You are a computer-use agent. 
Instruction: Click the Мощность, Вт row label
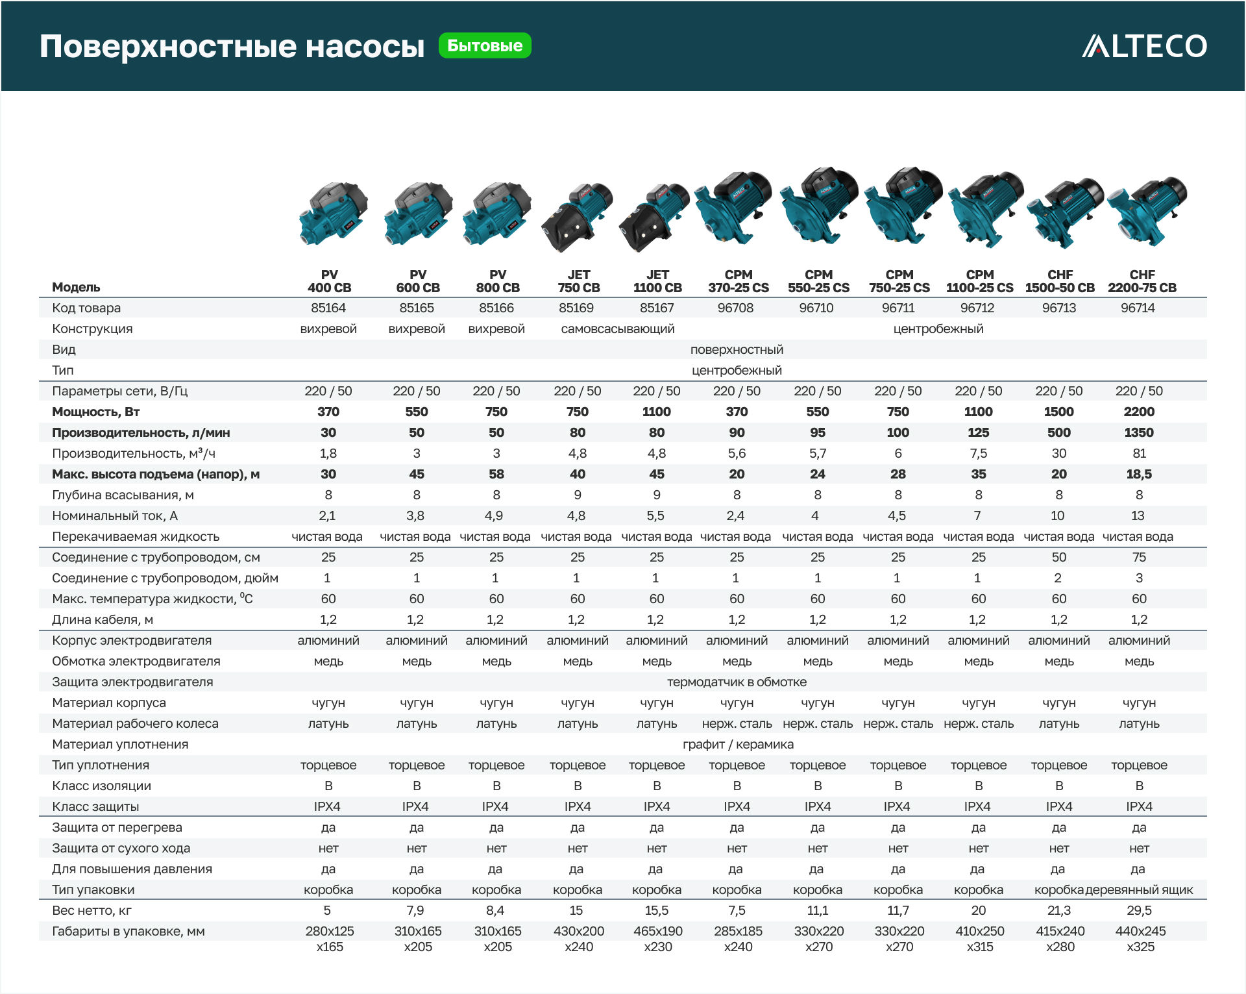pyautogui.click(x=96, y=412)
